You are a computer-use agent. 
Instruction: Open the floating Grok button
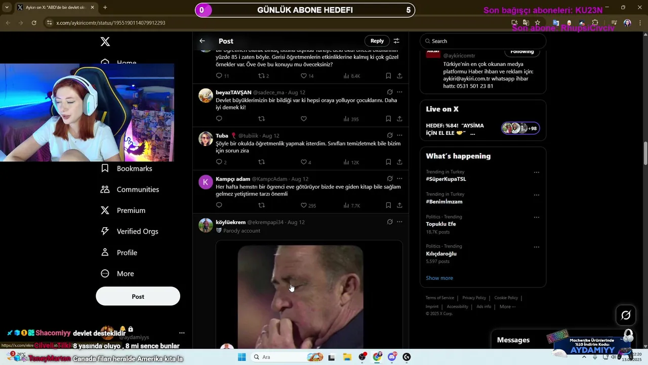tap(626, 315)
